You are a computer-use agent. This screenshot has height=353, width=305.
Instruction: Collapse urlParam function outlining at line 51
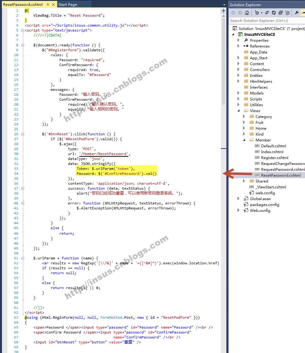pos(23,258)
